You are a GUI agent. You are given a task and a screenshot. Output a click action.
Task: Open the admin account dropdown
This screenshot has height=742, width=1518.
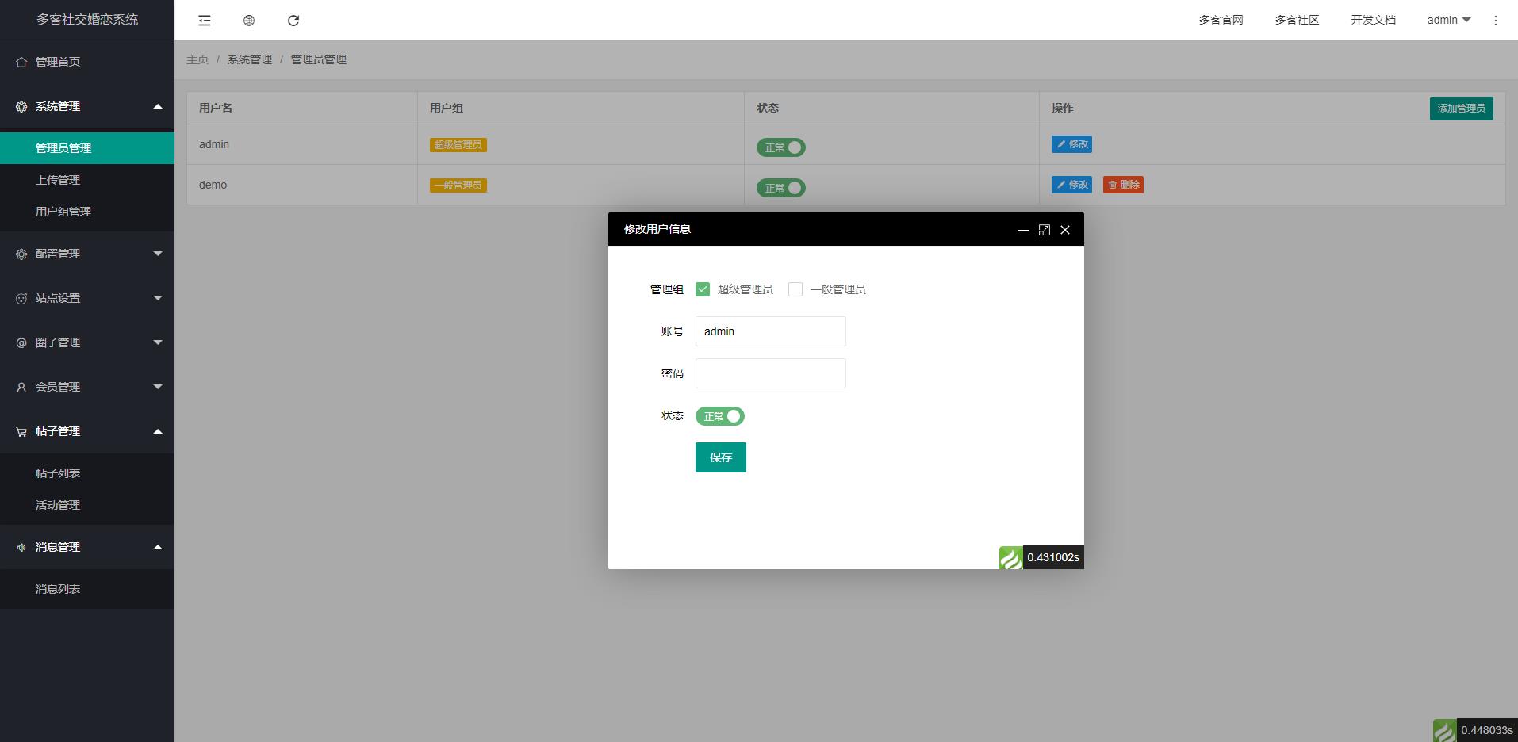[1446, 20]
